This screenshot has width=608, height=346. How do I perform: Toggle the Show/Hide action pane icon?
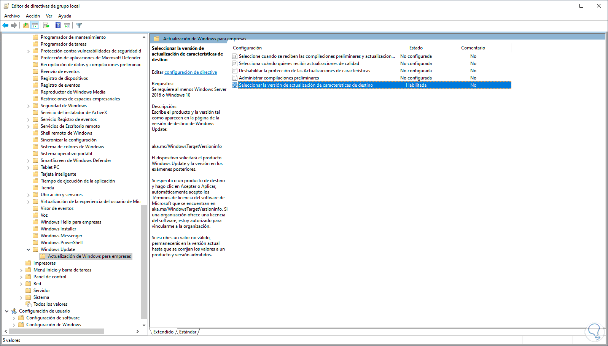point(67,25)
